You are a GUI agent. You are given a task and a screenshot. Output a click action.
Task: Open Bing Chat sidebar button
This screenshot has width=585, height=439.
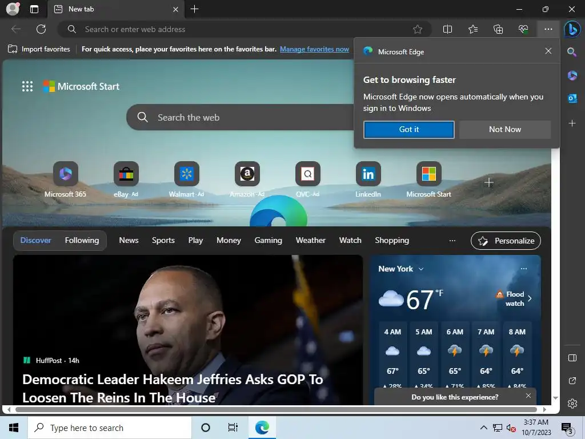572,30
